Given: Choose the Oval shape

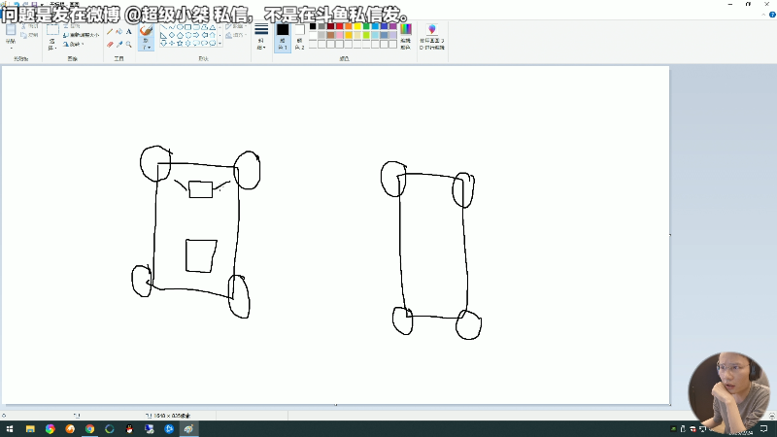Looking at the screenshot, I should pyautogui.click(x=180, y=27).
